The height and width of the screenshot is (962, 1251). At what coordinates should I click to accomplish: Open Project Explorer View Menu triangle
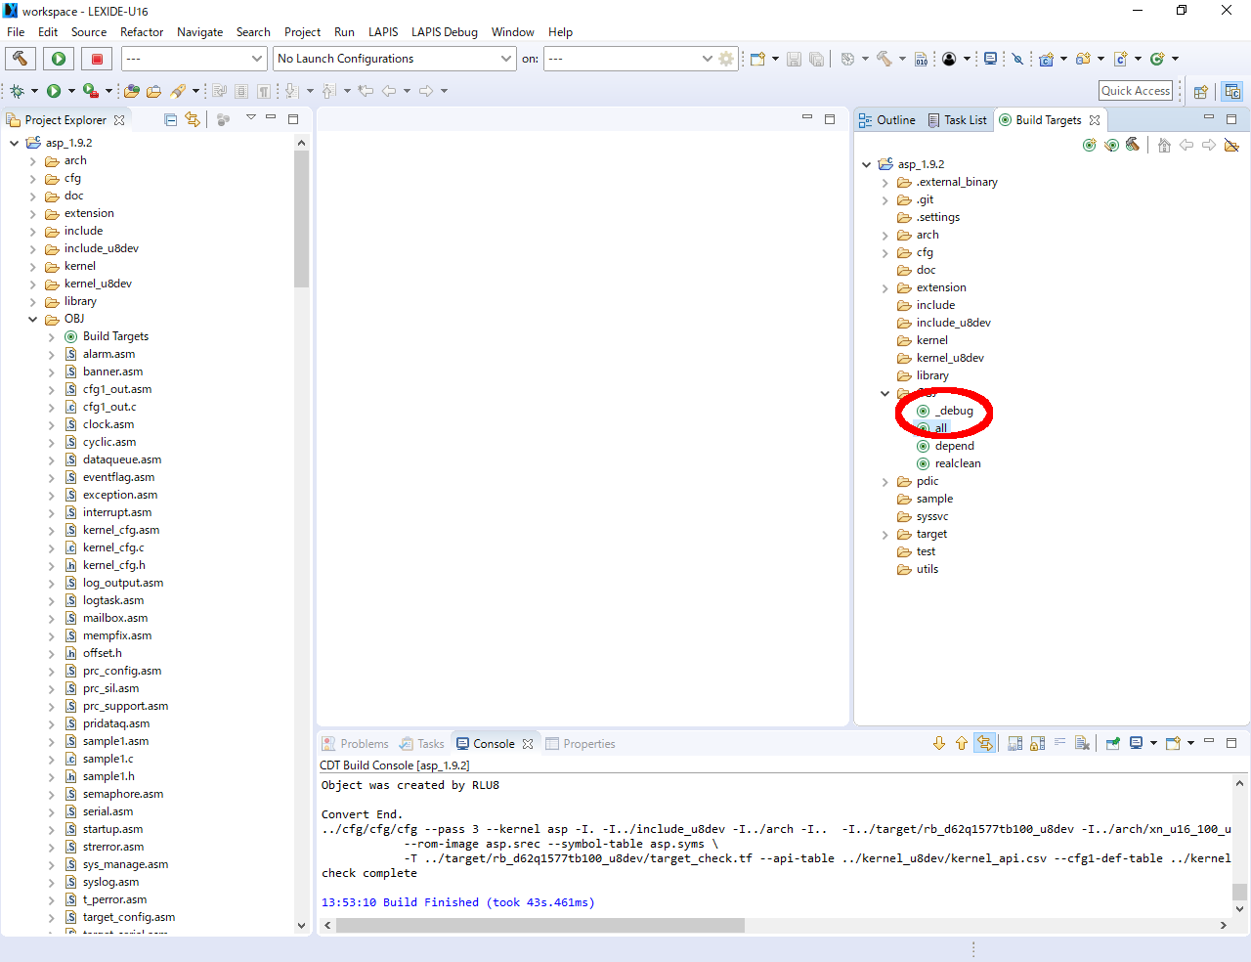coord(250,118)
